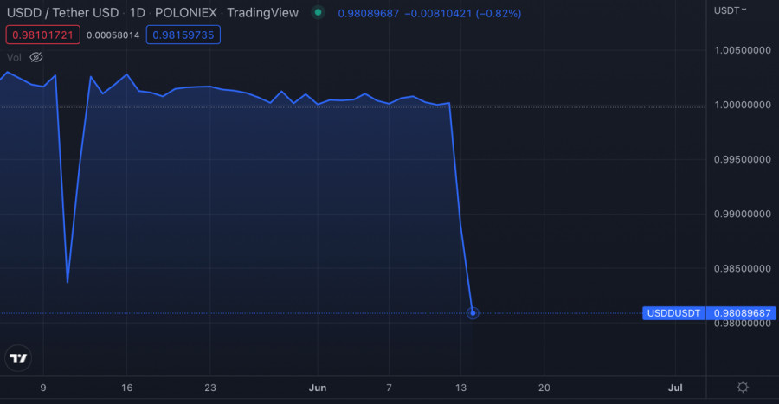Click the 1D interval label
779x404 pixels.
click(137, 13)
